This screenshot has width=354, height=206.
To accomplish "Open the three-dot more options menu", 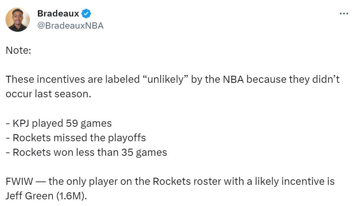I will (344, 14).
